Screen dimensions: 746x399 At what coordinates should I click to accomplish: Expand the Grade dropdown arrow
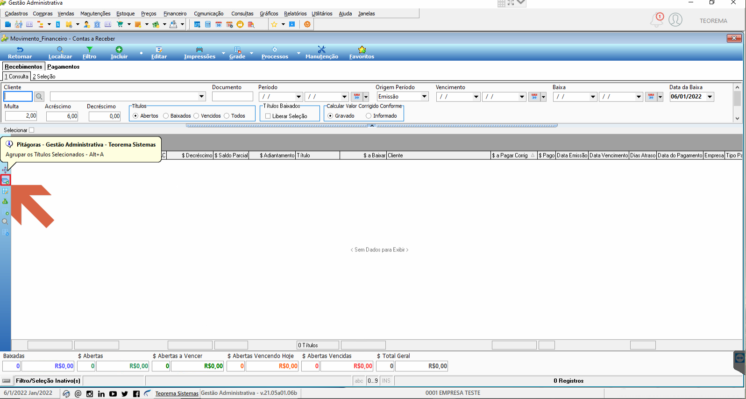click(x=251, y=53)
